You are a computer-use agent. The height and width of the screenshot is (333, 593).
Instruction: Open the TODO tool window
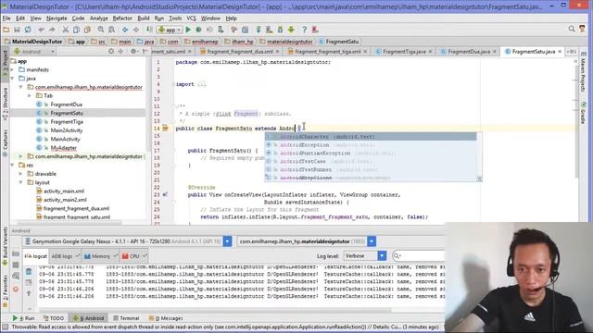[x=54, y=318]
